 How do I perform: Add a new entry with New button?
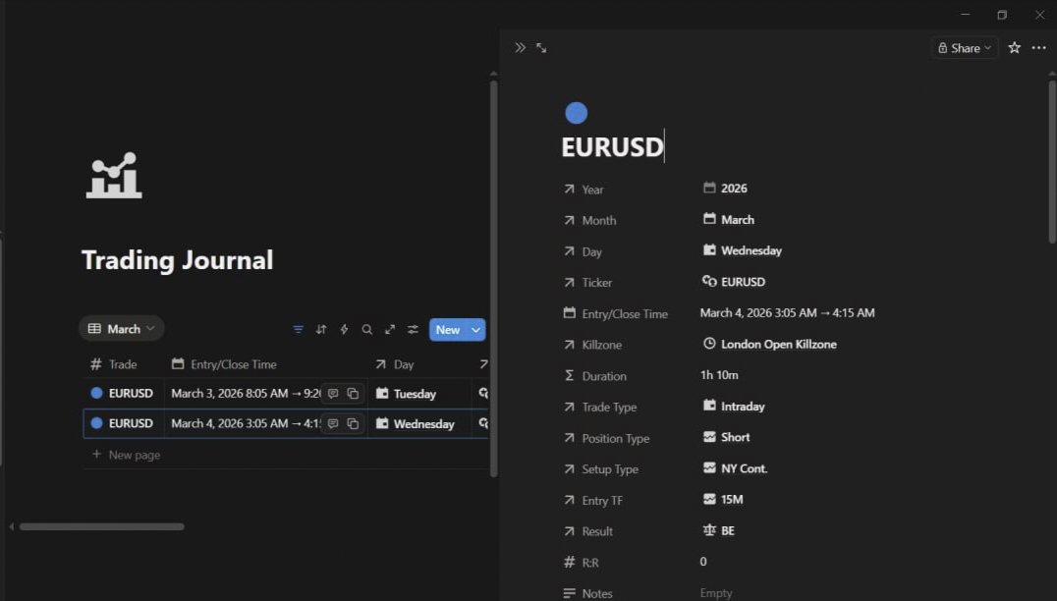(x=448, y=330)
